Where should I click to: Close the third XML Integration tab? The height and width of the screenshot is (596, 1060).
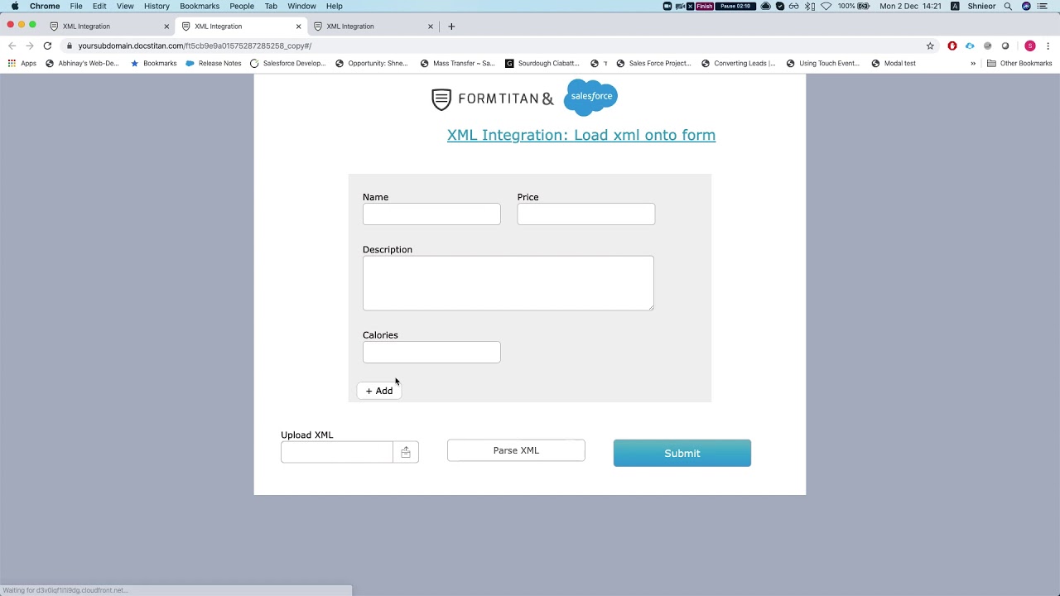point(431,26)
